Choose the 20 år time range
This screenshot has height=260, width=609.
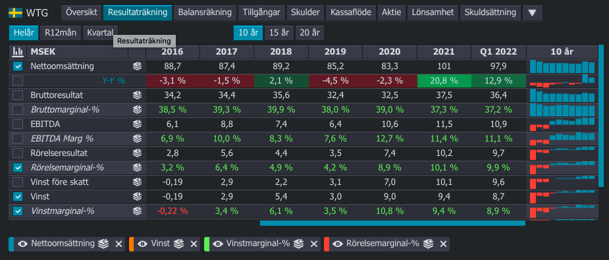coord(309,33)
